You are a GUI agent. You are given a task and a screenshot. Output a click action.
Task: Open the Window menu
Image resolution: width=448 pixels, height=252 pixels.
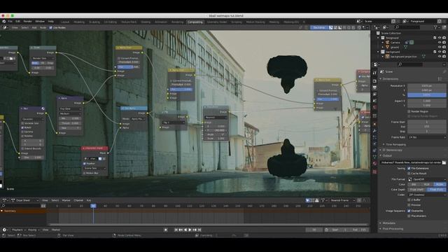40,22
